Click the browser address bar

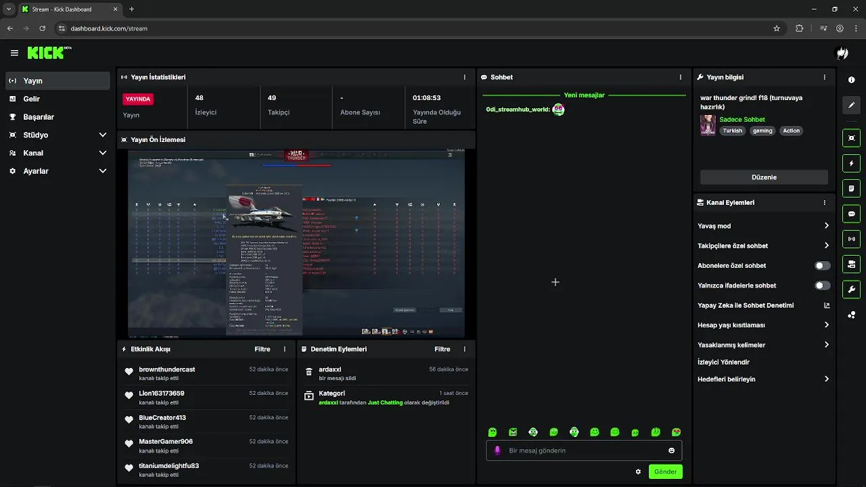tap(411, 28)
